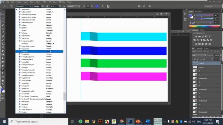Add a Color Balance adjustment
The image size is (223, 125).
click(198, 40)
